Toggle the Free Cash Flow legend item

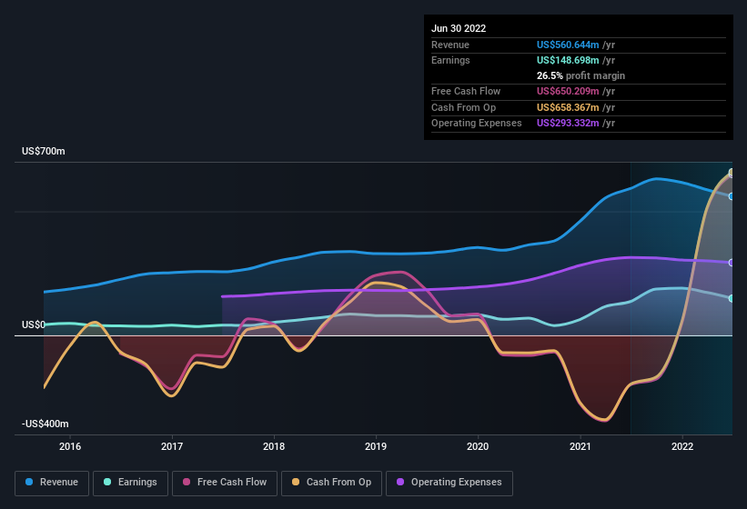pos(225,483)
